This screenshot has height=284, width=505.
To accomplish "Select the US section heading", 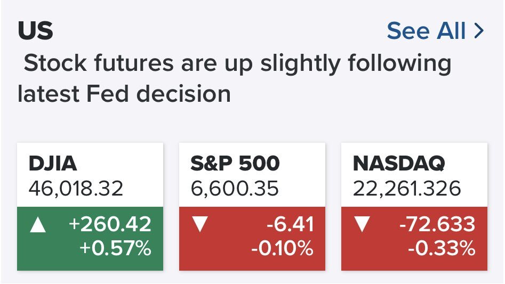I will pyautogui.click(x=36, y=31).
